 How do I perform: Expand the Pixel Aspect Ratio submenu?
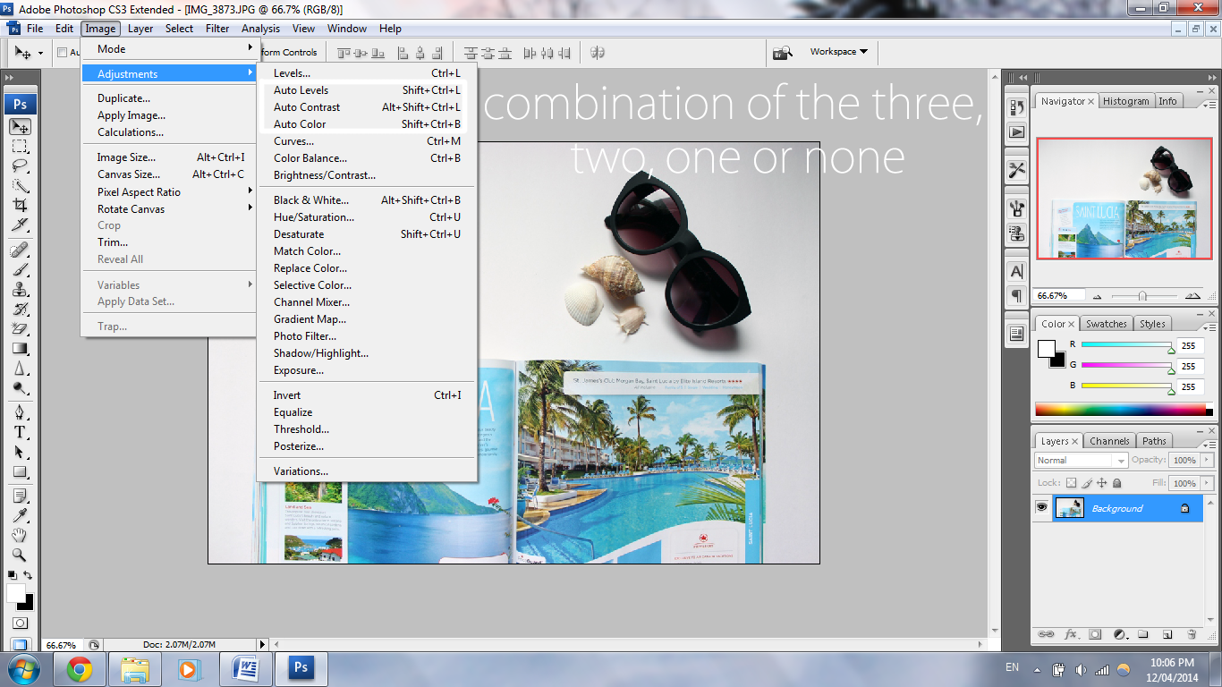[170, 191]
